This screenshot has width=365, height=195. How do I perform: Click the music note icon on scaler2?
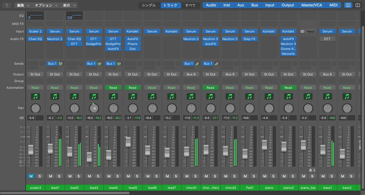click(x=35, y=96)
